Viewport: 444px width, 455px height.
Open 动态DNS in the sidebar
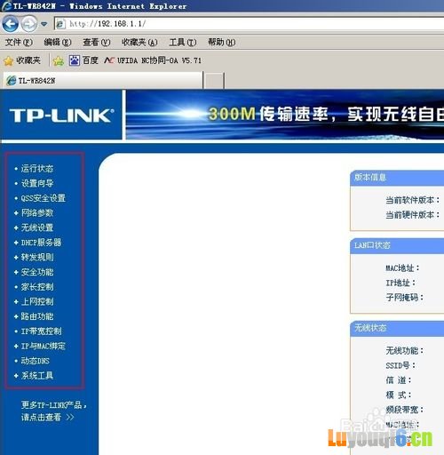(35, 361)
